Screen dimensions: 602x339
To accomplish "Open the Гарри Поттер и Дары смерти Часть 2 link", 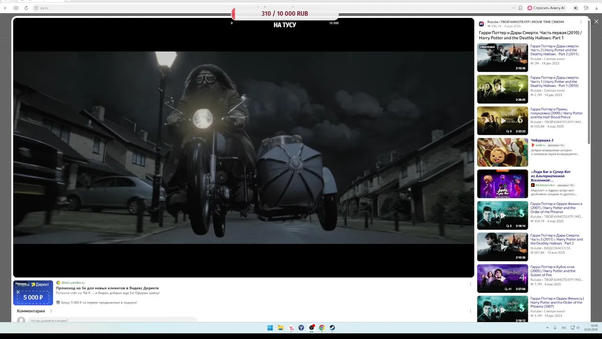I will click(555, 50).
